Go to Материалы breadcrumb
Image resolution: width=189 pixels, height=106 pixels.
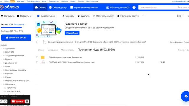click(53, 50)
